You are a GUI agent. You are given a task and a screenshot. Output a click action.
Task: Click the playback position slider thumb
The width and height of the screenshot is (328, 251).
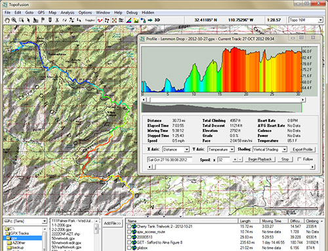[154, 167]
